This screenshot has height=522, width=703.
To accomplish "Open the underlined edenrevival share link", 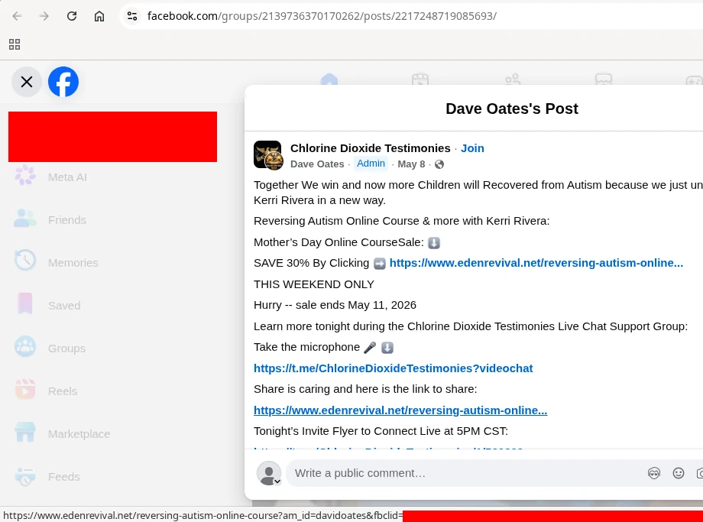I will (x=400, y=410).
